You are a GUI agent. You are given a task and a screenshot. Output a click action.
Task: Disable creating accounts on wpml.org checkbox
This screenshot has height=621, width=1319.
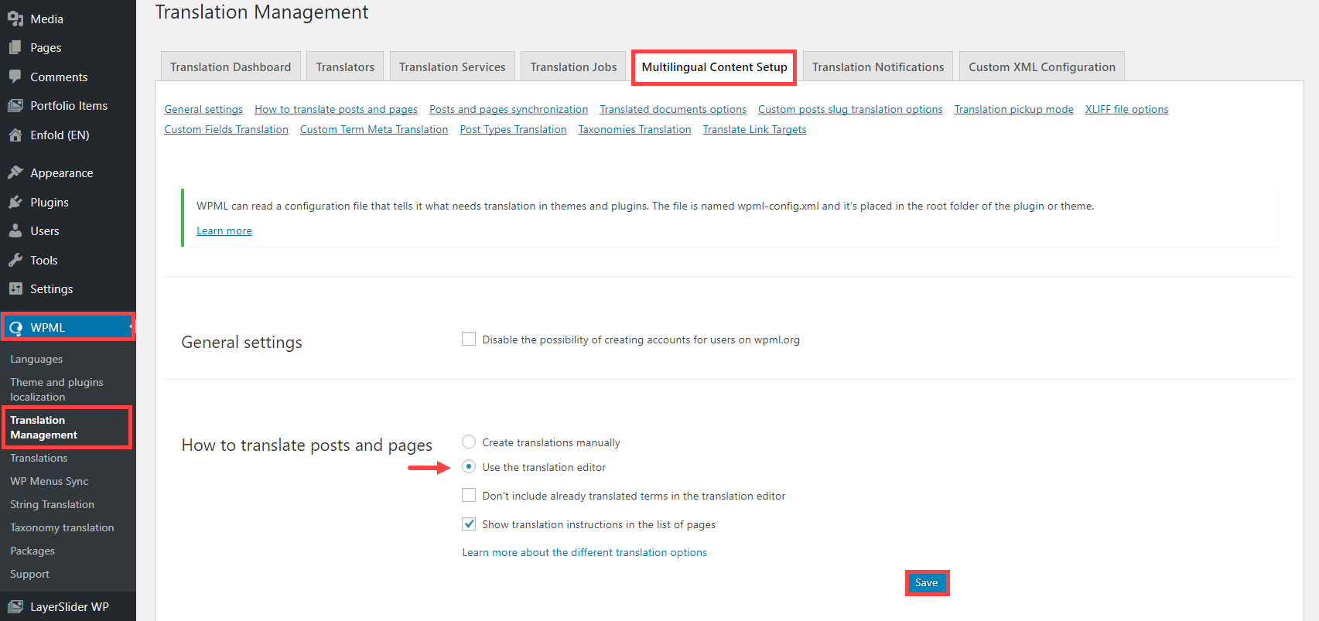[x=469, y=339]
